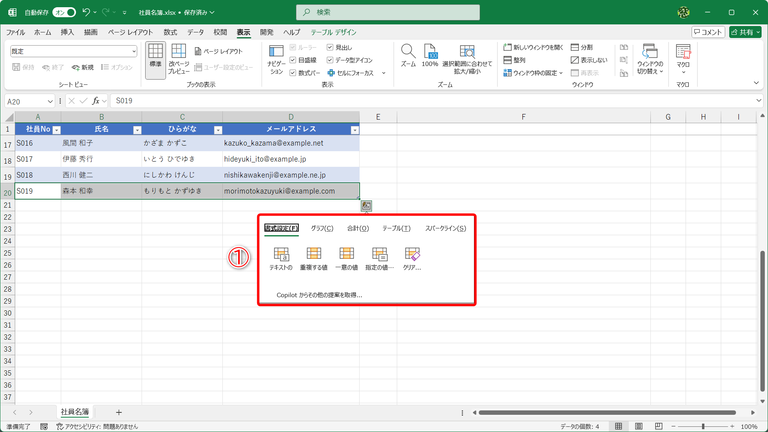Click the Clear format (クリア) icon

(x=412, y=254)
